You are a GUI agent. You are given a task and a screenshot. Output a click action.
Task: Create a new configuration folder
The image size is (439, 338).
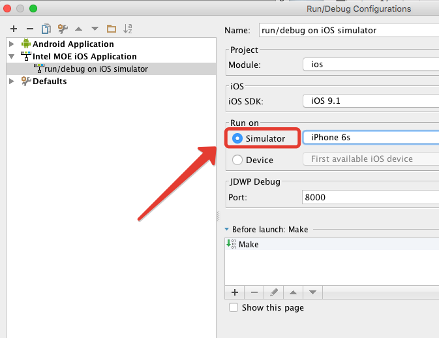tap(112, 29)
